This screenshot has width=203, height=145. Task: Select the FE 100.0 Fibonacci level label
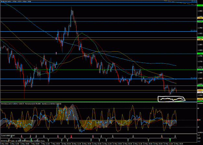(x=194, y=31)
